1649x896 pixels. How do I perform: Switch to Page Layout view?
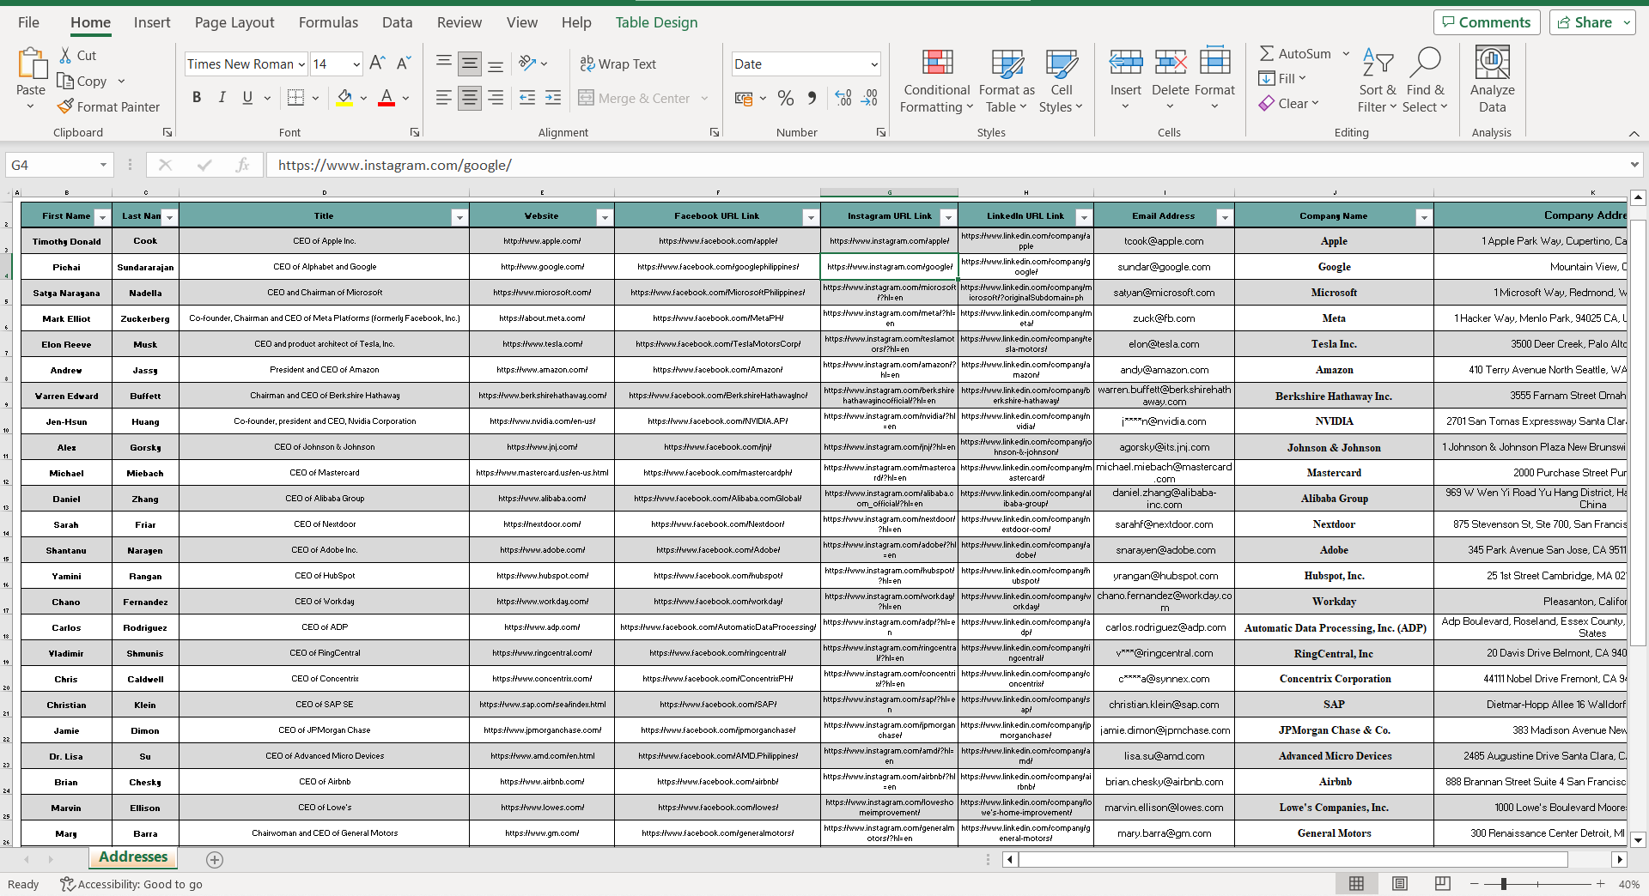coord(1399,884)
